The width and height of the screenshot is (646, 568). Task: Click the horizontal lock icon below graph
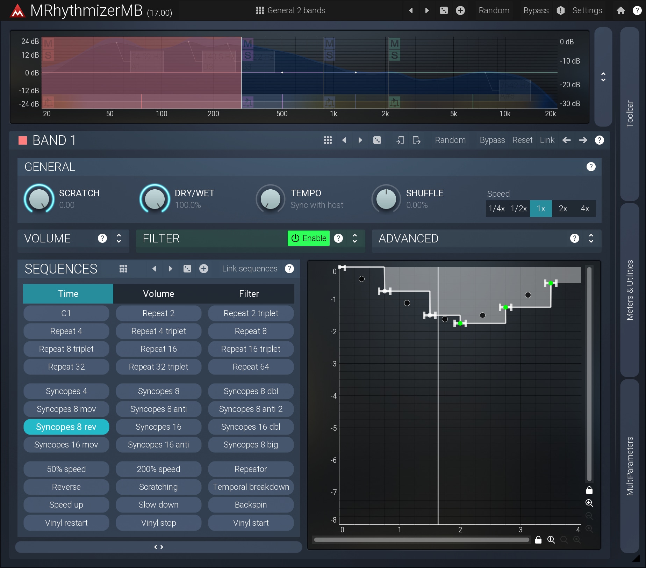pos(538,540)
